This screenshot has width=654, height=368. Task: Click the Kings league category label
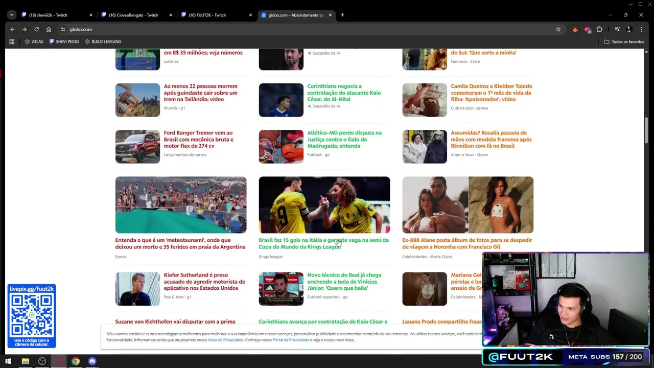pos(270,257)
